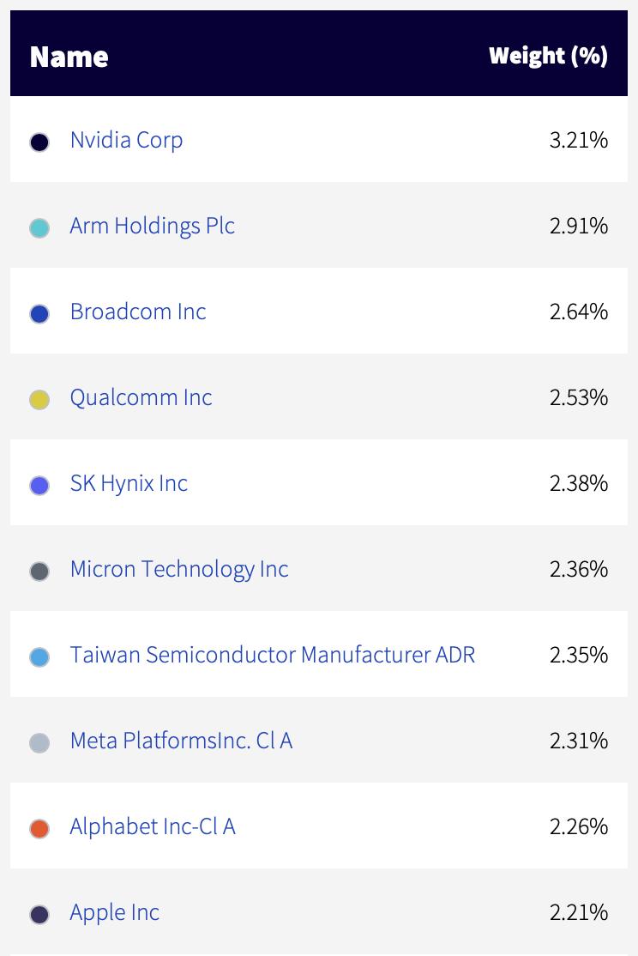Image resolution: width=638 pixels, height=956 pixels.
Task: Open the Nvidia Corp holding link
Action: tap(126, 140)
